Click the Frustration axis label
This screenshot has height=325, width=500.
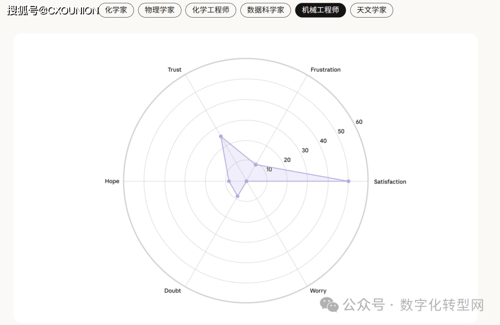pyautogui.click(x=325, y=70)
